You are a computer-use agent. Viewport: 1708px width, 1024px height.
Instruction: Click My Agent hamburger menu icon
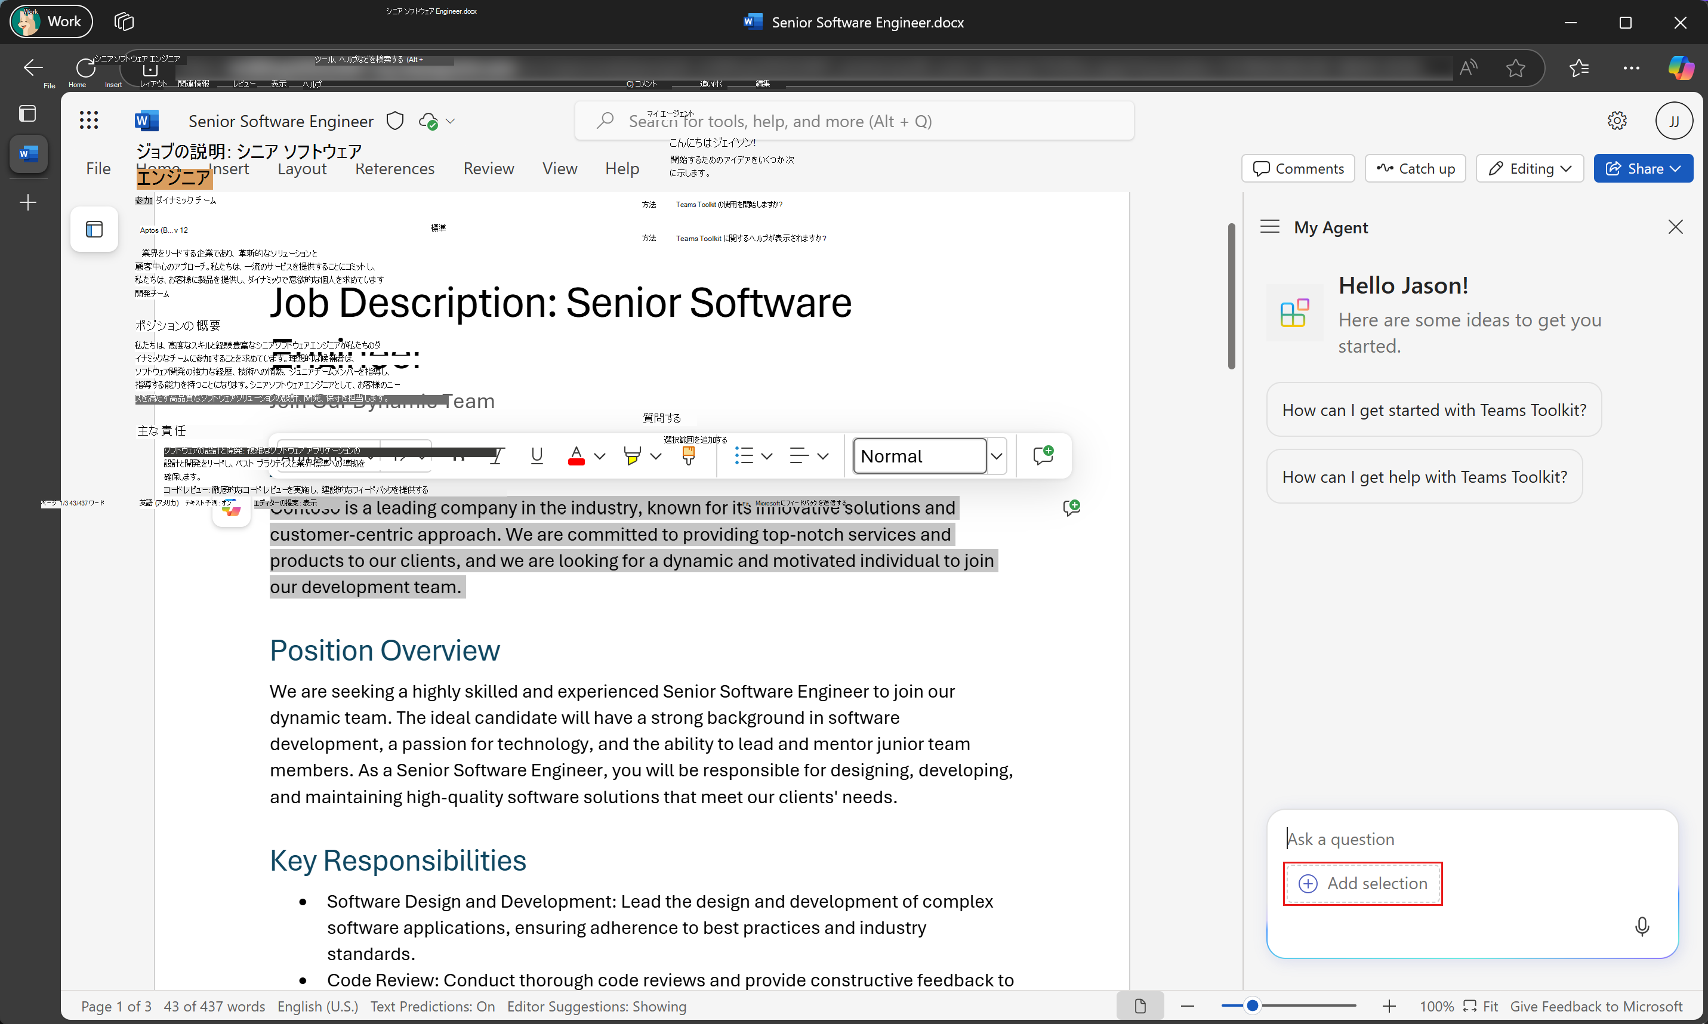[x=1270, y=227]
